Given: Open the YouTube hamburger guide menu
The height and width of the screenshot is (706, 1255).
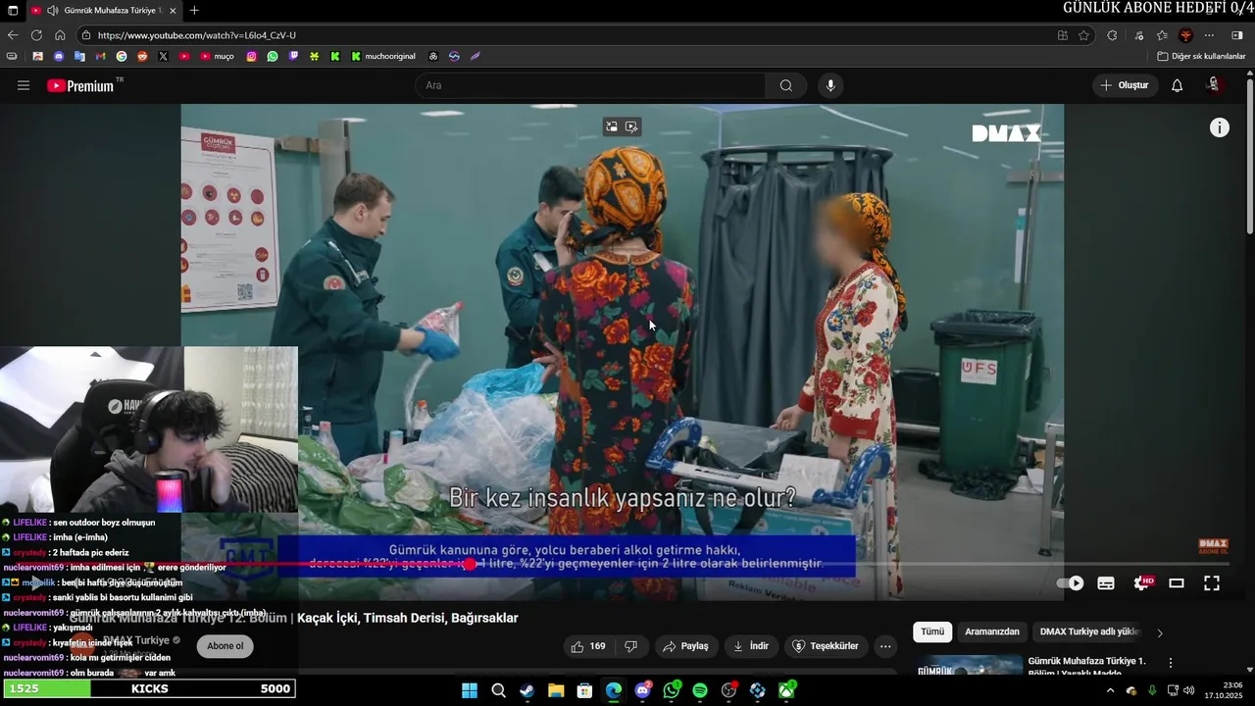Looking at the screenshot, I should [x=24, y=85].
